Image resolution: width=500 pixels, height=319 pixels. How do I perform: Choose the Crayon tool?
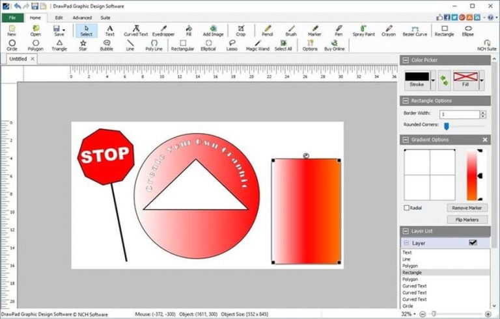click(389, 31)
